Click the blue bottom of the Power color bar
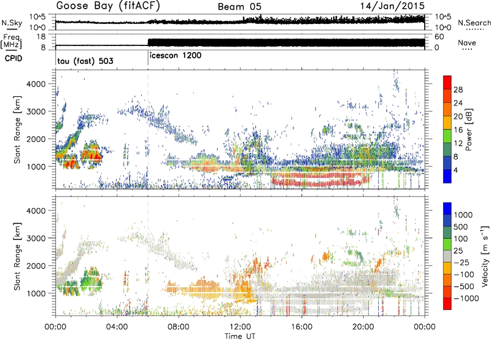 [447, 176]
